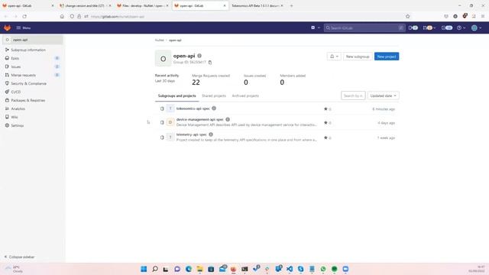Open the To-Do list icon in navbar
Image resolution: width=489 pixels, height=275 pixels.
(x=447, y=27)
